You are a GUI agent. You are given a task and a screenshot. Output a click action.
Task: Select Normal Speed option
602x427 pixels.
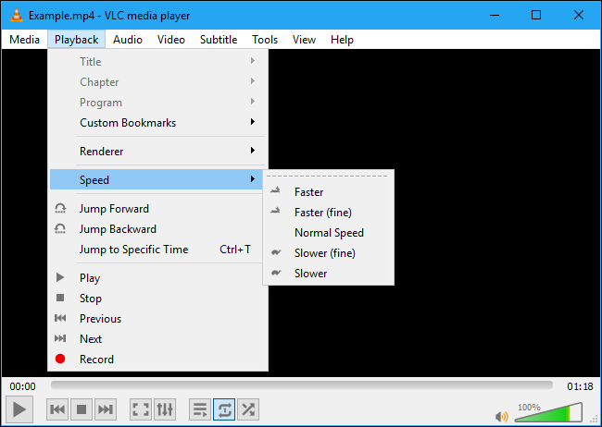(x=329, y=232)
